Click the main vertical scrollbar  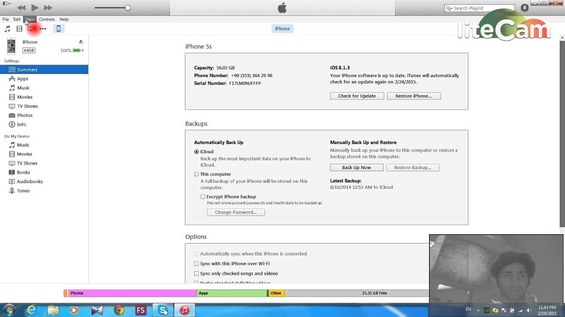[x=562, y=134]
